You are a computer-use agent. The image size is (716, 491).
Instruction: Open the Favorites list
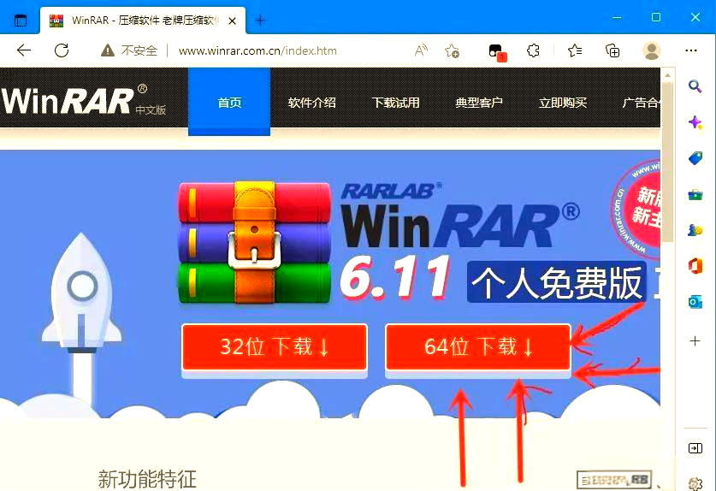point(575,50)
